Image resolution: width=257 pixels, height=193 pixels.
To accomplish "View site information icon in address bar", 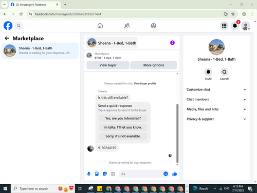I will (x=30, y=14).
